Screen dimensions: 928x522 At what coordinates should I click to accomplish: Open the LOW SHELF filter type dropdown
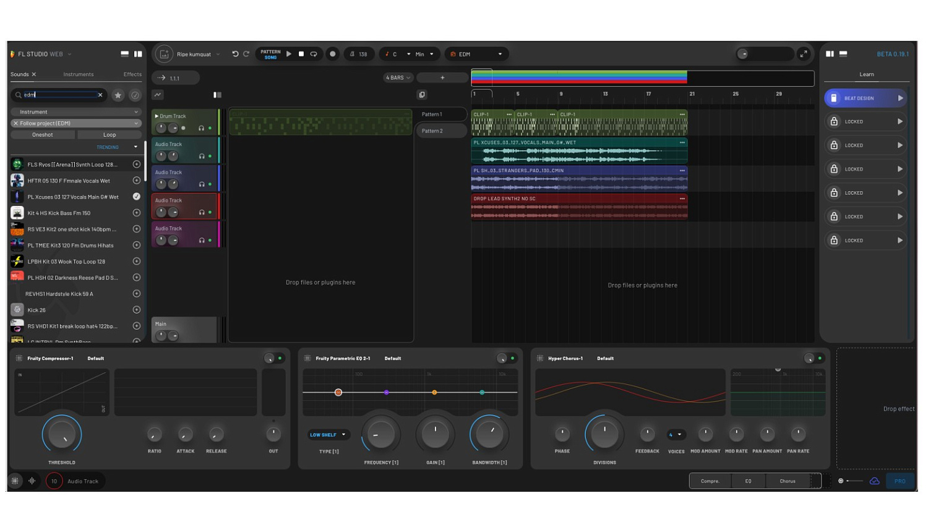(328, 435)
